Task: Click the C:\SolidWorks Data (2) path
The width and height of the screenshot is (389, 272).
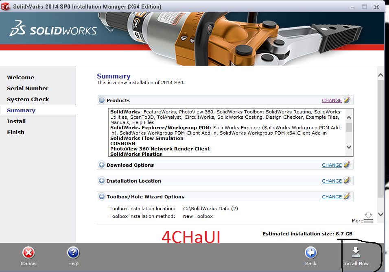Action: [210, 209]
